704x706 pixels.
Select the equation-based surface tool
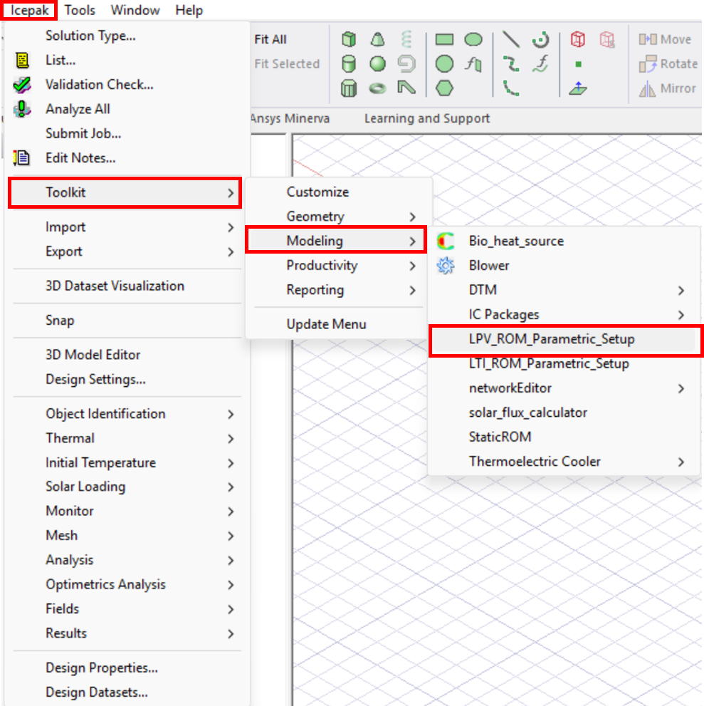click(473, 64)
